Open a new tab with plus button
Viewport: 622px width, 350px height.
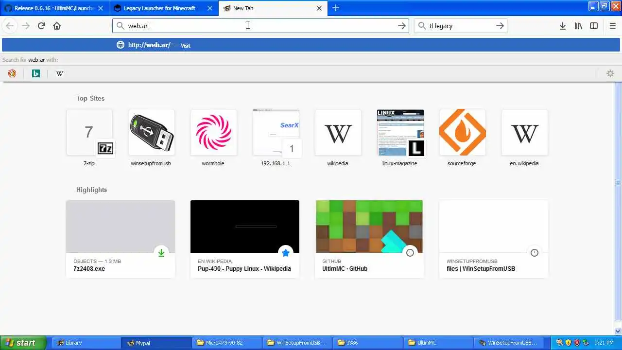click(336, 8)
